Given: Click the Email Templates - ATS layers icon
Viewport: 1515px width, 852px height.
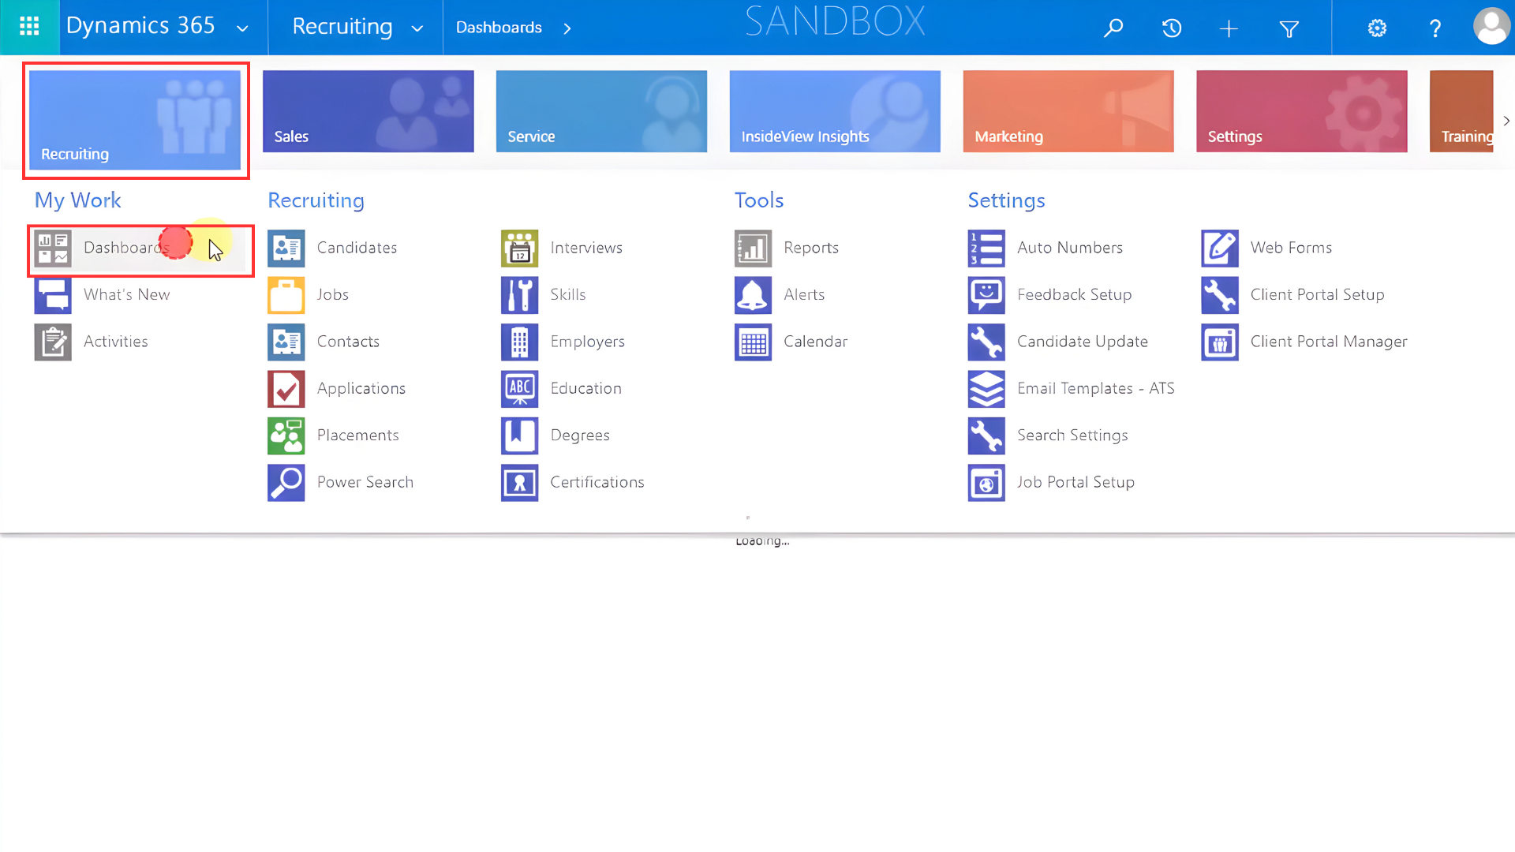Looking at the screenshot, I should (x=986, y=389).
